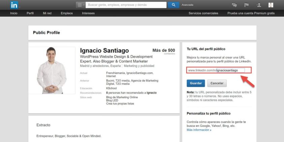Viewport: 284px width, 142px height.
Task: Click the profile photo of Ignacio
Action: point(52,70)
